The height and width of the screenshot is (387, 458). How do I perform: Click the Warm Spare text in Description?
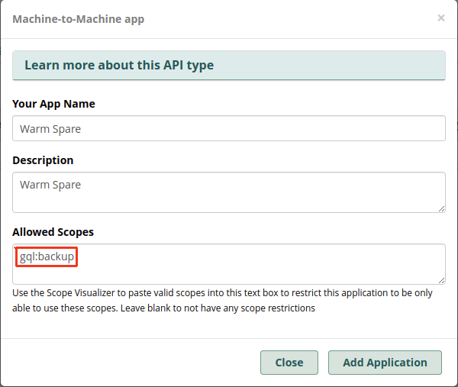[50, 185]
